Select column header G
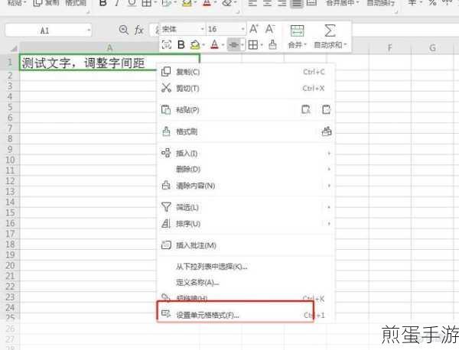This screenshot has height=350, width=459. click(x=432, y=47)
